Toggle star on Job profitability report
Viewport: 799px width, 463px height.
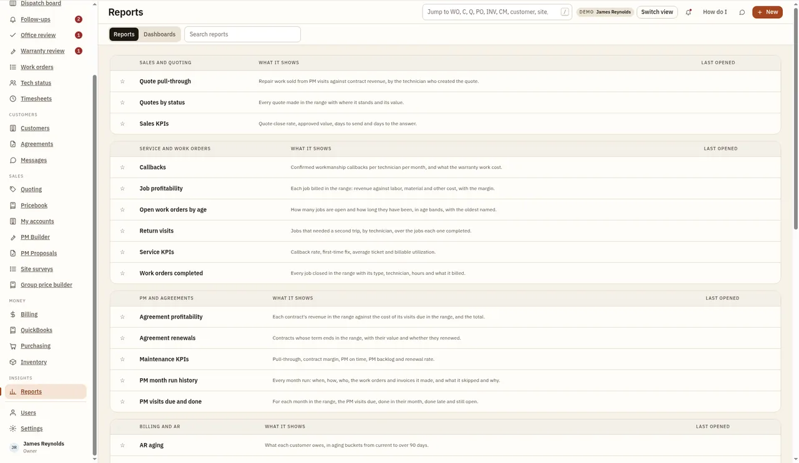point(122,189)
